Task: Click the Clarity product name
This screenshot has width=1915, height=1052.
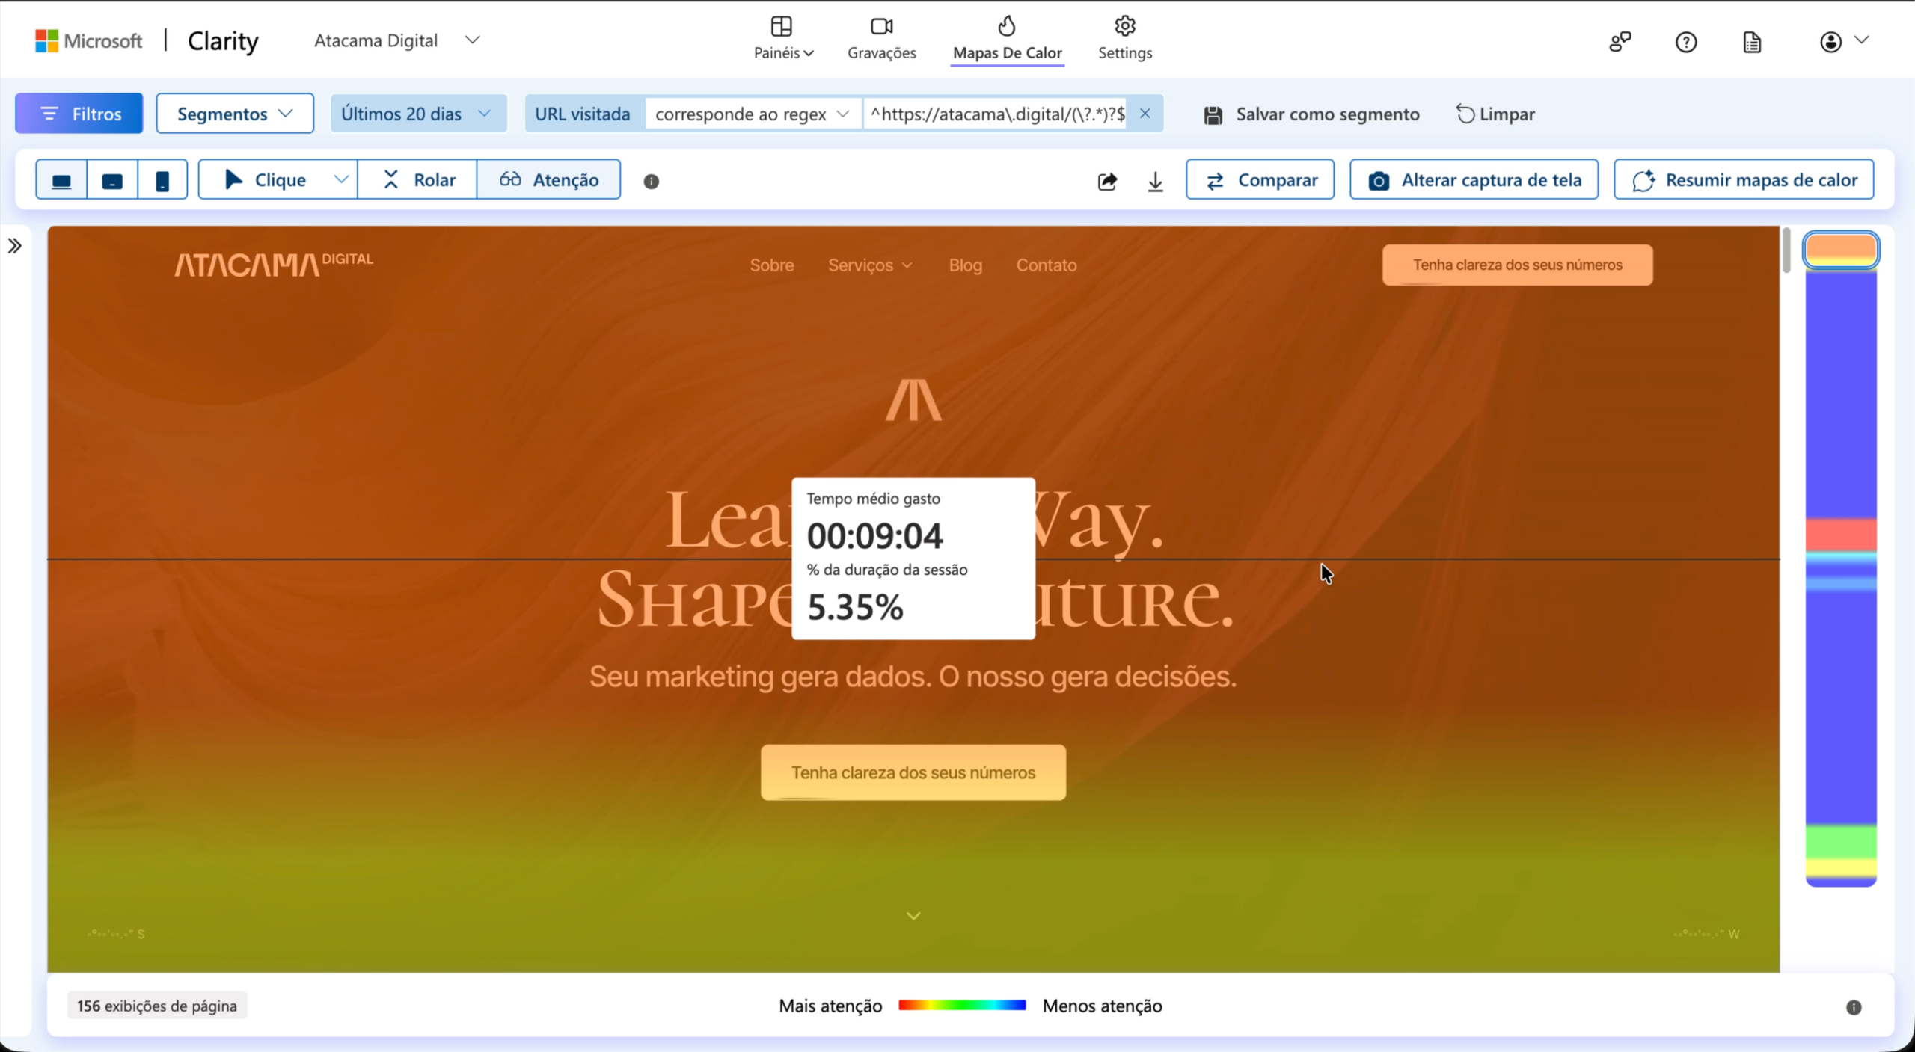Action: [223, 41]
